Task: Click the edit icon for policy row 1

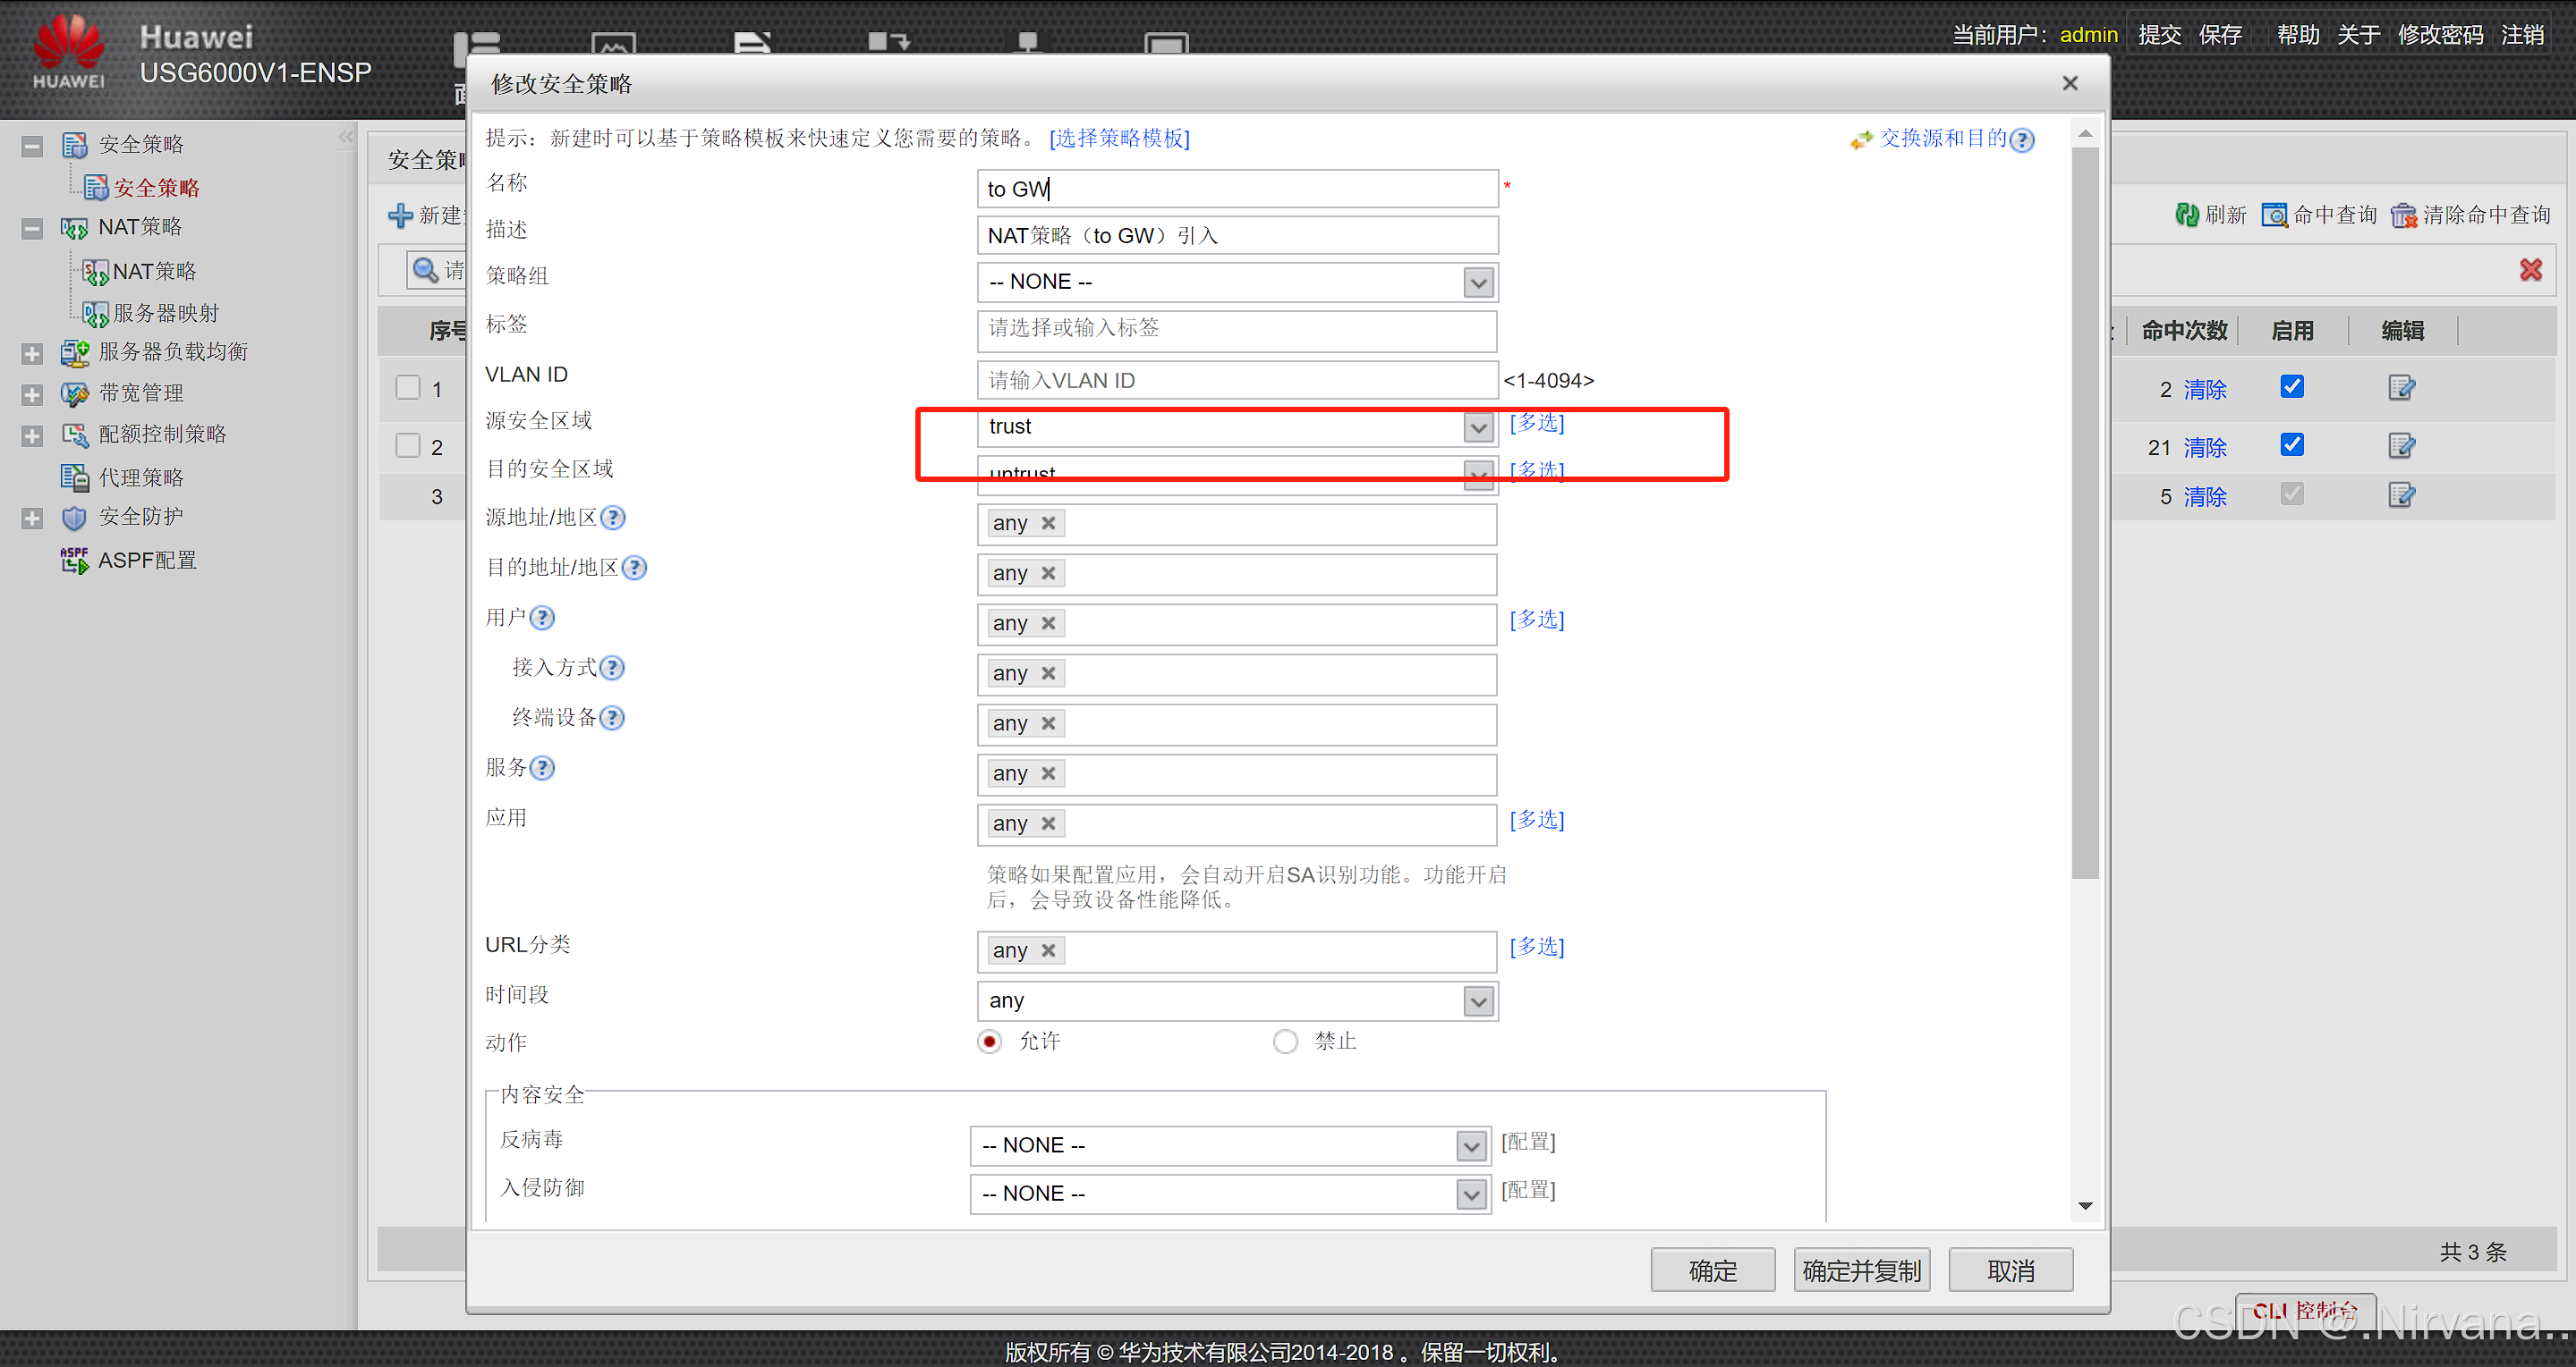Action: tap(2401, 388)
